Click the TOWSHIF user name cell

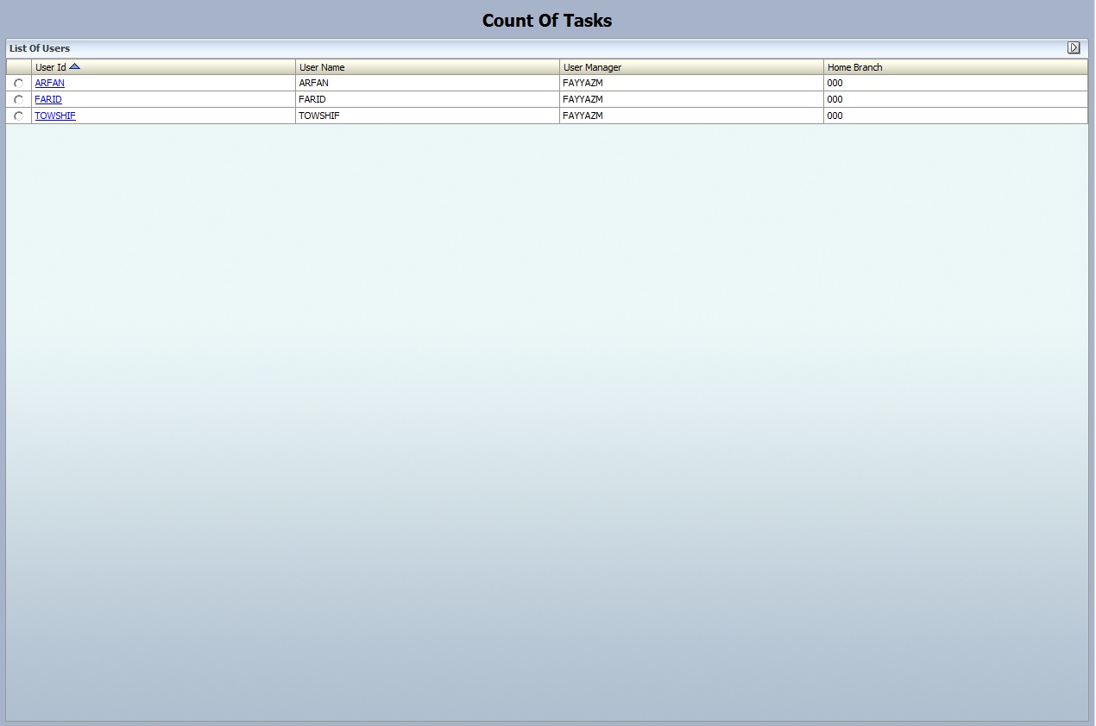(x=427, y=116)
